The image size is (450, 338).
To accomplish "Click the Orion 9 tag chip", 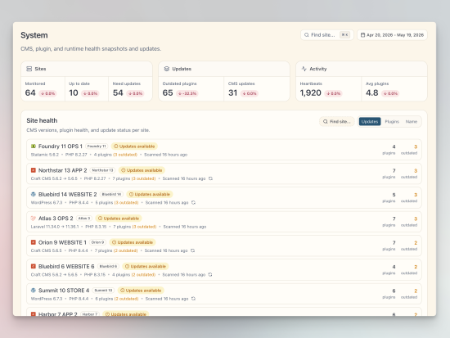I will tap(97, 242).
